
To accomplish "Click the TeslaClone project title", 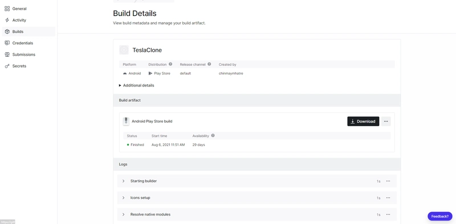I will click(147, 50).
